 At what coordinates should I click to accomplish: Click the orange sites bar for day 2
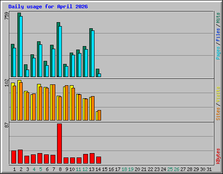tap(21, 101)
